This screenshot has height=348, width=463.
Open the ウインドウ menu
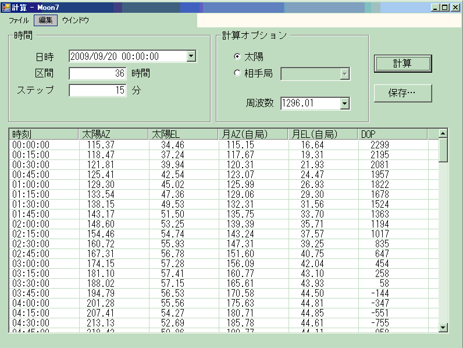[x=76, y=20]
